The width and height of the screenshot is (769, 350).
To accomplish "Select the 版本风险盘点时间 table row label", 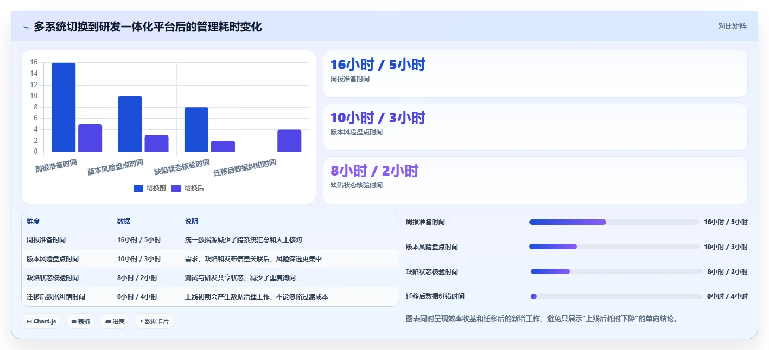I will (x=53, y=258).
